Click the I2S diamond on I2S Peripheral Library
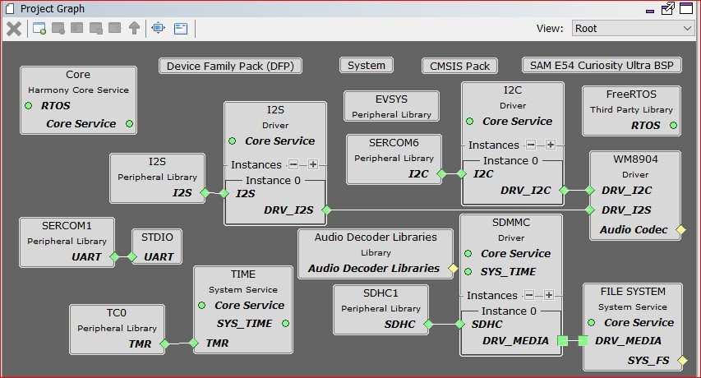The height and width of the screenshot is (378, 701). coord(205,193)
